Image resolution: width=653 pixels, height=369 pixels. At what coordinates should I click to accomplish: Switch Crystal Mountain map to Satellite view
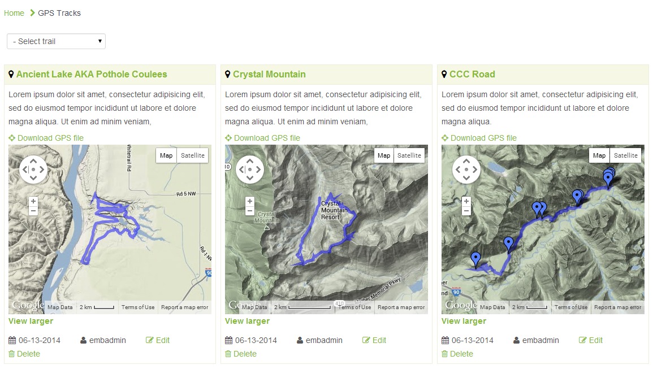pos(409,155)
